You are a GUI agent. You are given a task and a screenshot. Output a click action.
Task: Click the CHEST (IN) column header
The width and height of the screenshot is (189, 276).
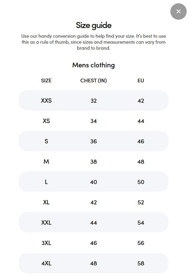coord(94,80)
